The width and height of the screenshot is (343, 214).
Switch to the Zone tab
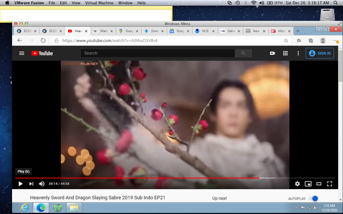point(154,31)
